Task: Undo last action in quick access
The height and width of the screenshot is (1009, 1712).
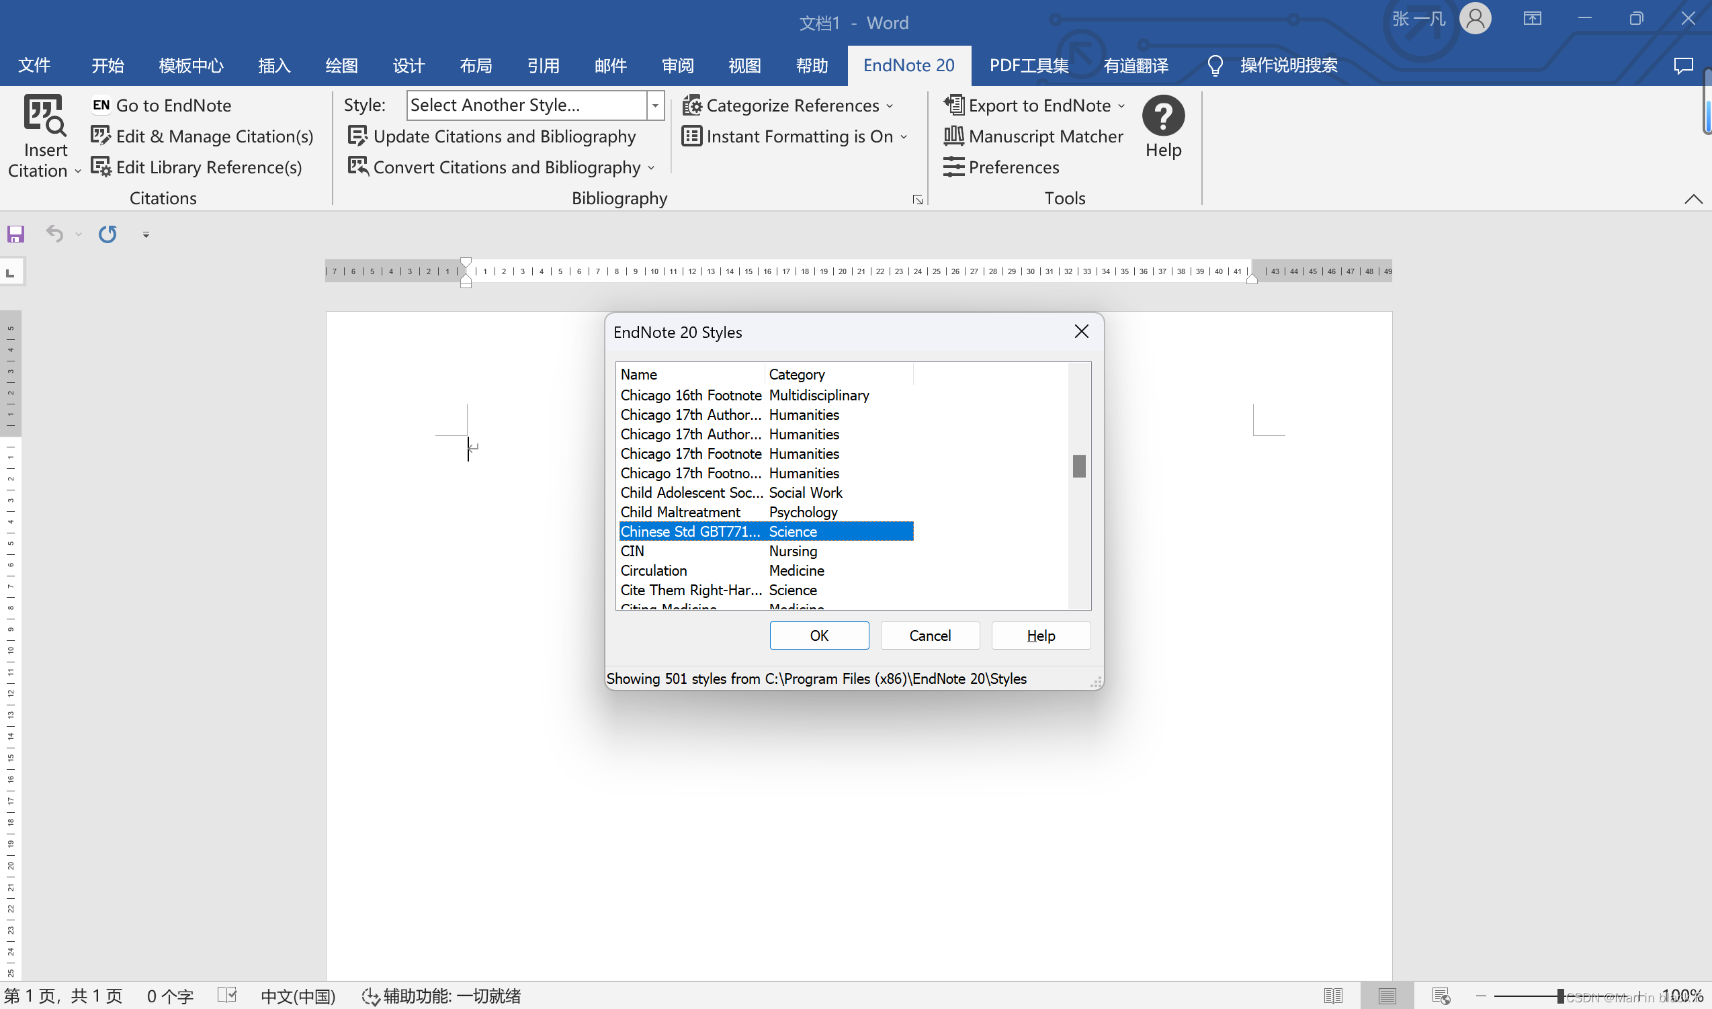Action: [54, 234]
